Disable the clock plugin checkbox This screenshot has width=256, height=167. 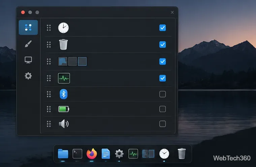click(162, 28)
